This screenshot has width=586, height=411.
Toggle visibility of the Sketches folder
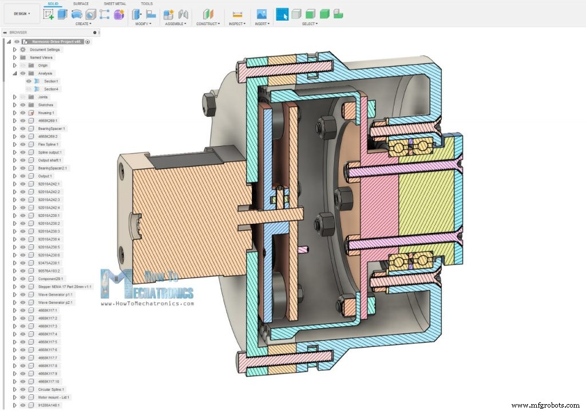[x=23, y=105]
